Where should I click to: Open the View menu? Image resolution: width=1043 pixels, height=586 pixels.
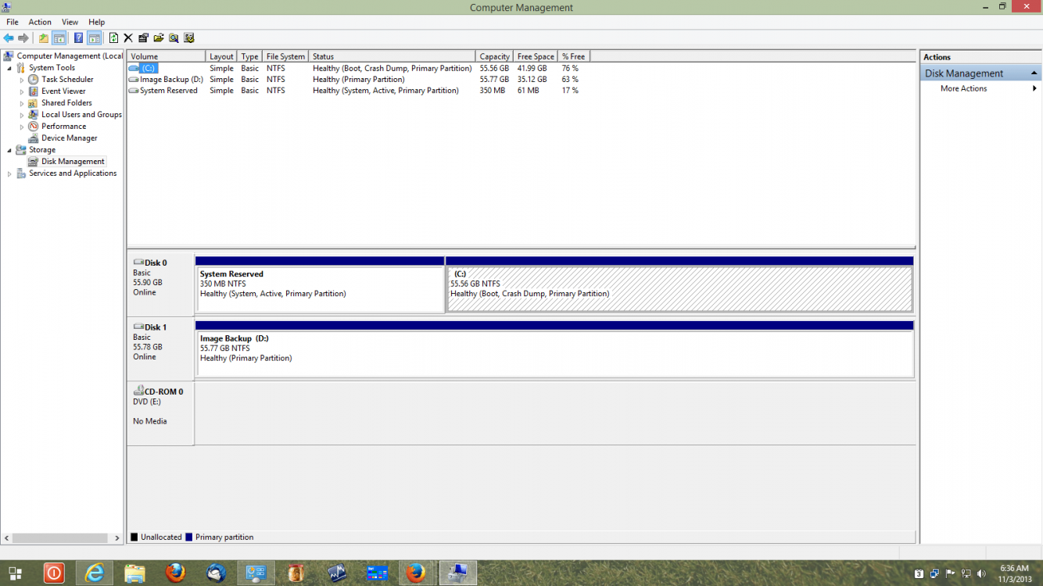(x=70, y=22)
